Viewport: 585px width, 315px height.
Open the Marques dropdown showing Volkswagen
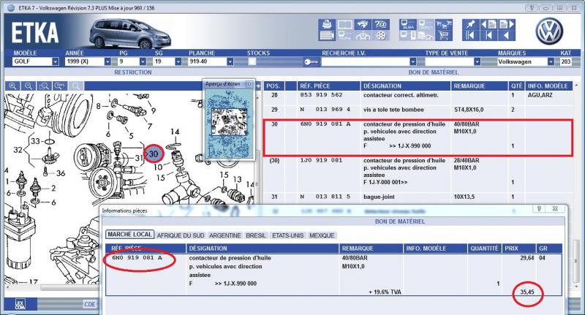click(551, 62)
